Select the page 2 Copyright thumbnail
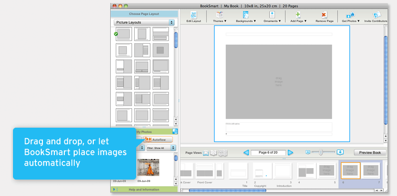 (x=262, y=171)
